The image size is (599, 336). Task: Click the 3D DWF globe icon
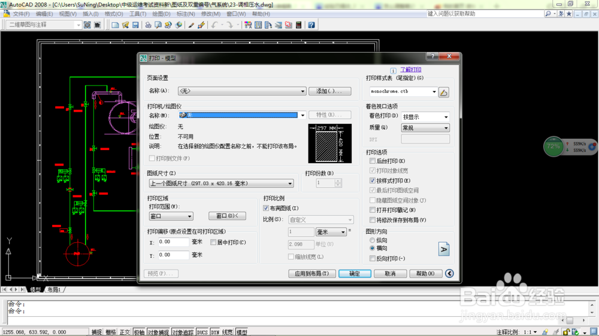coord(179,25)
